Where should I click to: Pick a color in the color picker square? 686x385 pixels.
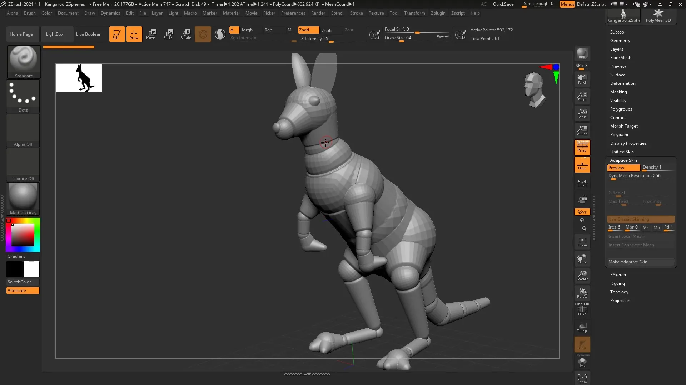coord(23,235)
